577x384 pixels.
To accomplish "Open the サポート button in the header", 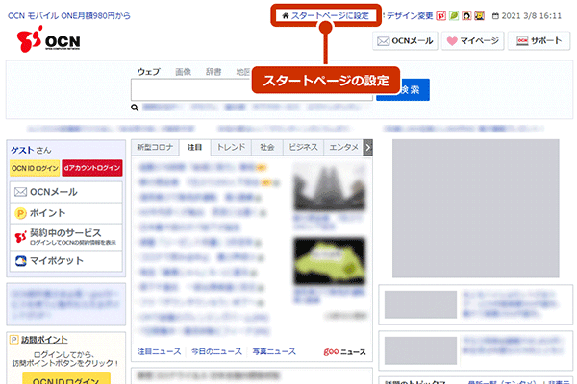I will (x=539, y=40).
